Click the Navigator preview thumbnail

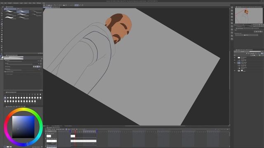click(248, 16)
